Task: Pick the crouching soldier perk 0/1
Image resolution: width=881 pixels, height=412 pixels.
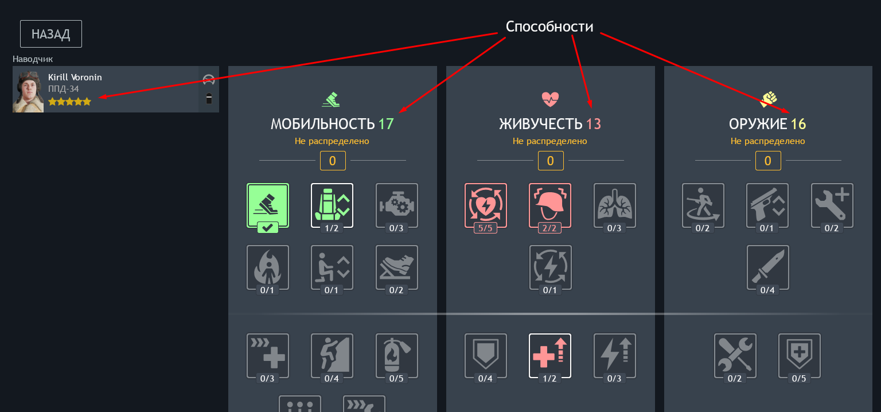Action: 332,267
